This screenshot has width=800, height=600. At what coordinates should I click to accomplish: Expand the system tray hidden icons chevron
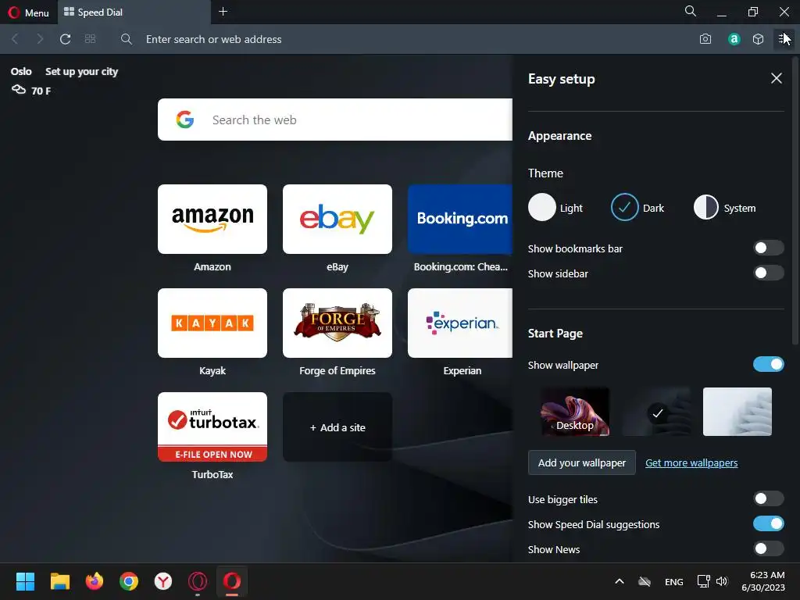click(x=620, y=581)
